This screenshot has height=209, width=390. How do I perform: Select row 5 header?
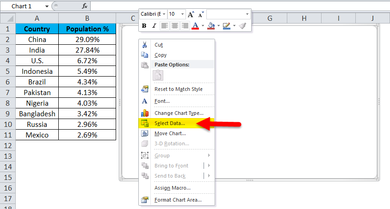point(8,72)
